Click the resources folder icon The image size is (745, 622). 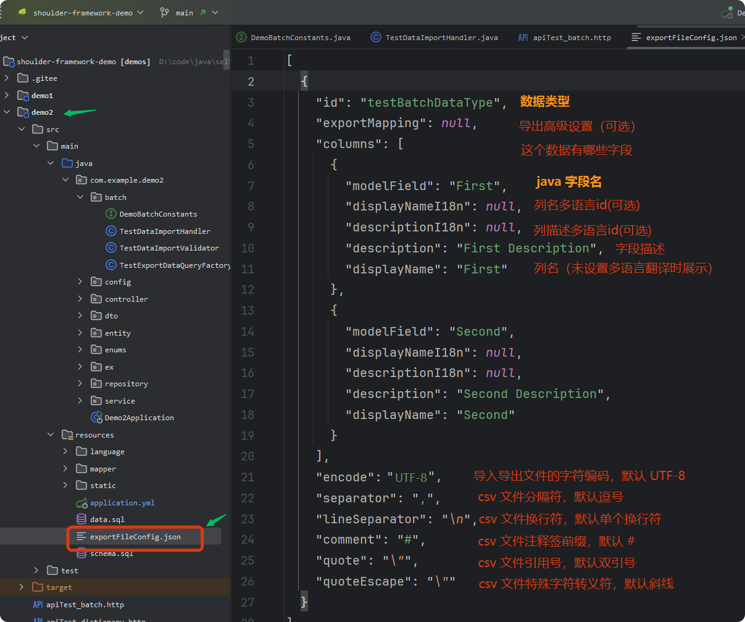tap(67, 435)
